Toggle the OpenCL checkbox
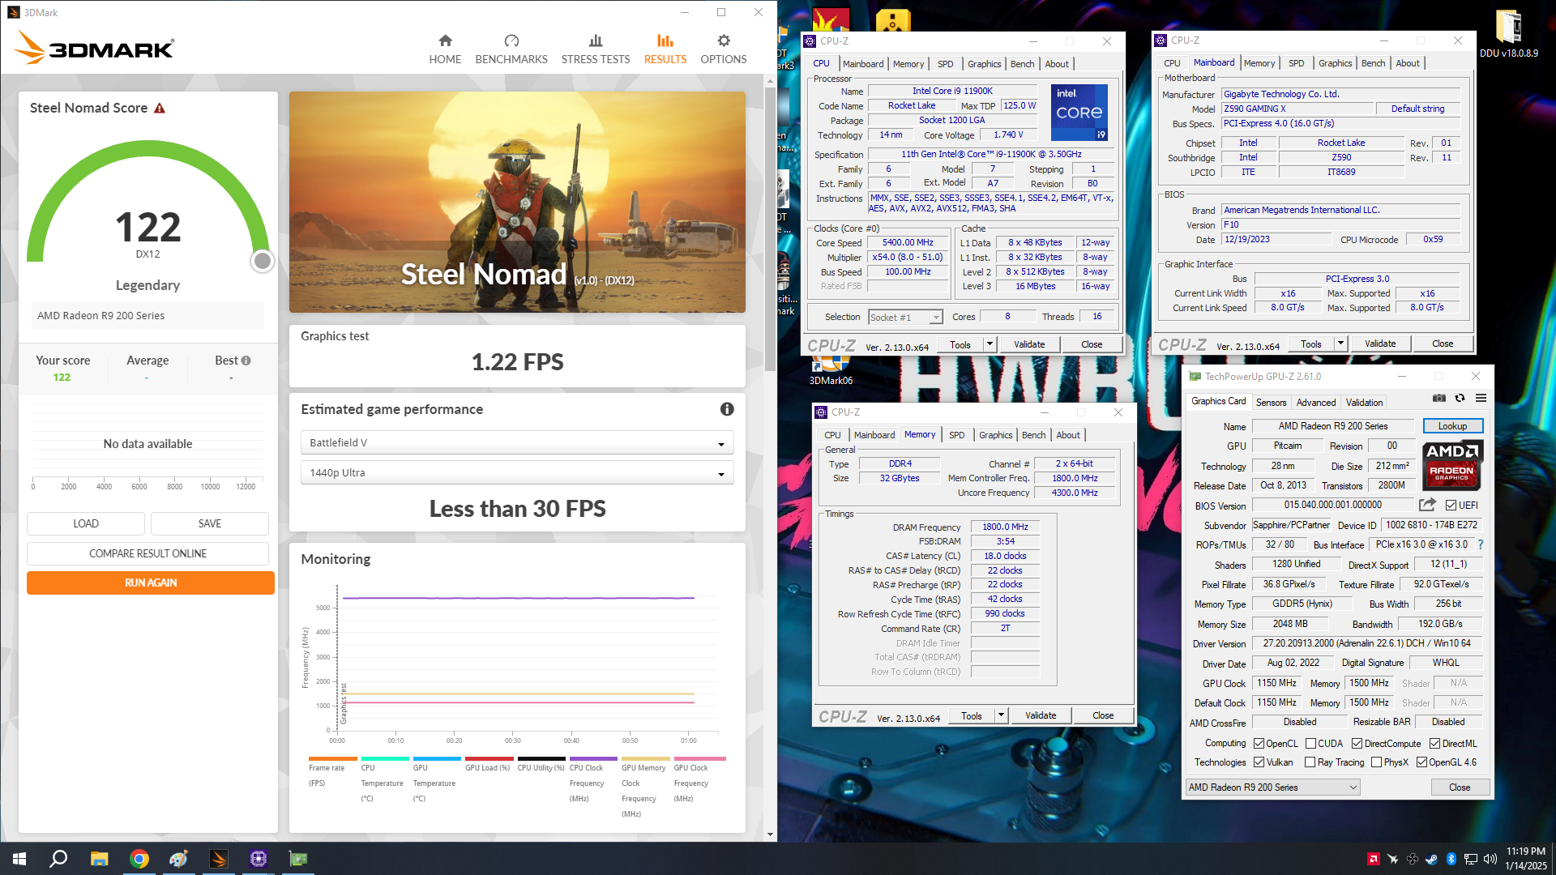The width and height of the screenshot is (1556, 875). click(1259, 743)
